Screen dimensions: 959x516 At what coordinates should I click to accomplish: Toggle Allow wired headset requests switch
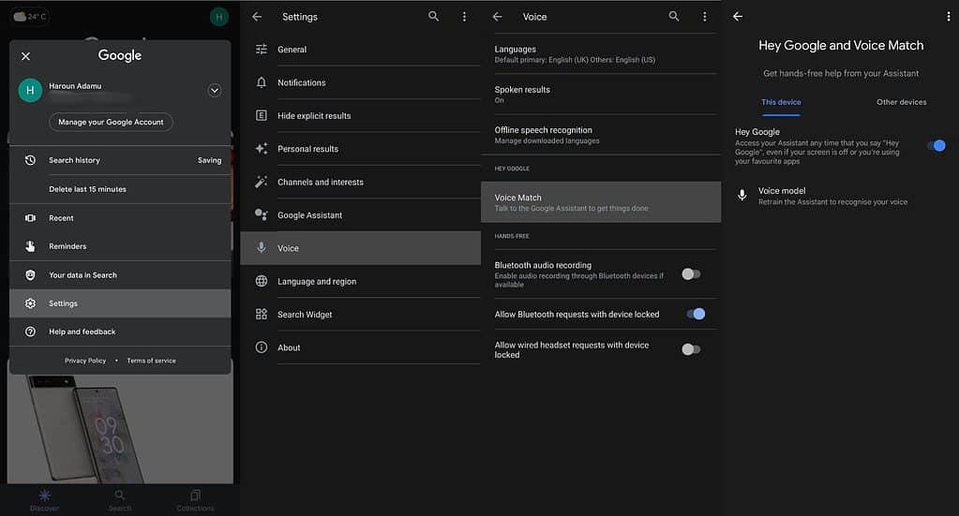(x=691, y=349)
